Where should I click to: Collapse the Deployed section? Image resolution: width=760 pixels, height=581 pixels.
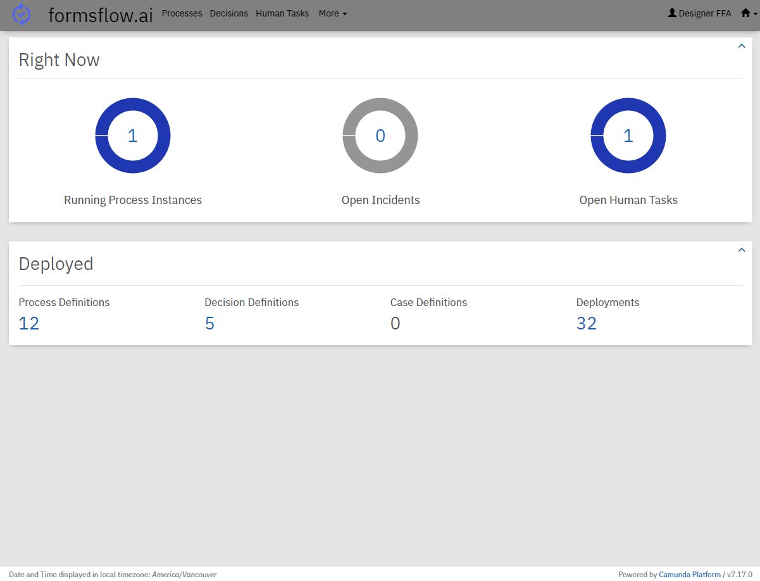click(742, 250)
